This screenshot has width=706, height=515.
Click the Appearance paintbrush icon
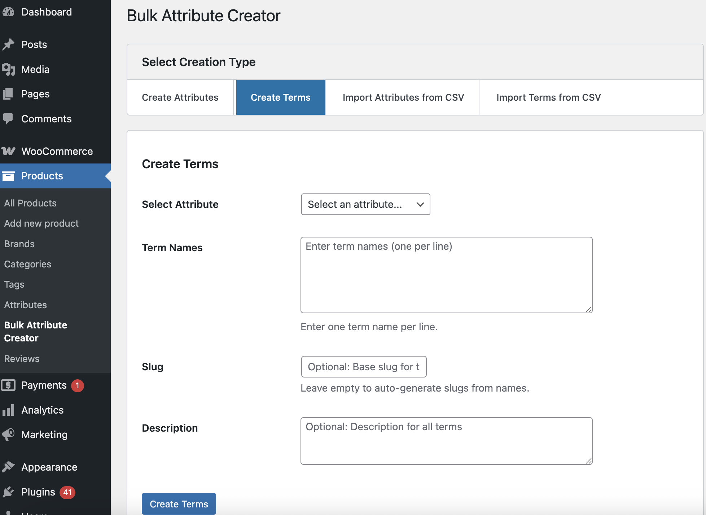click(x=8, y=467)
